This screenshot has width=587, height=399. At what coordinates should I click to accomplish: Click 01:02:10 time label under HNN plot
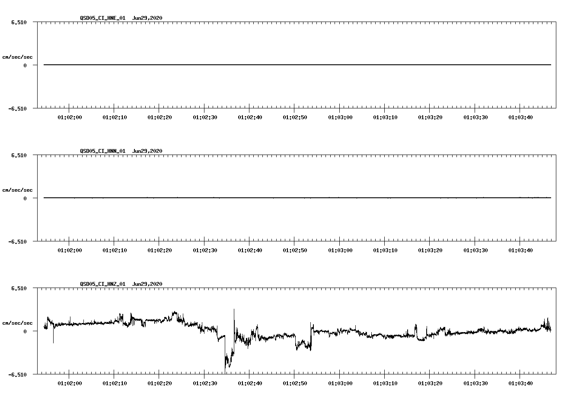coord(115,250)
